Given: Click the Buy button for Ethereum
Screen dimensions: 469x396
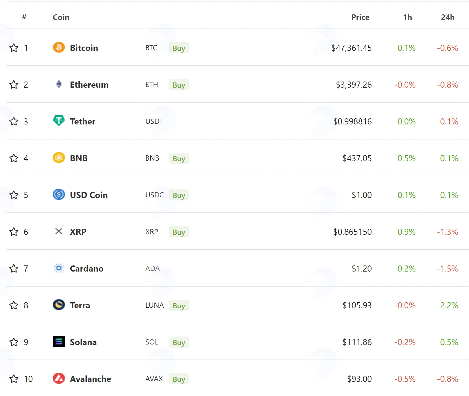Looking at the screenshot, I should 179,85.
